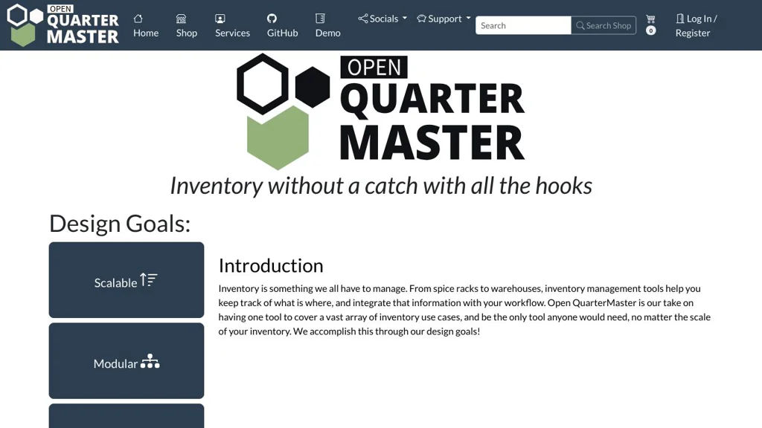Open the Socials menu
Screen dimensions: 762x428
382,19
